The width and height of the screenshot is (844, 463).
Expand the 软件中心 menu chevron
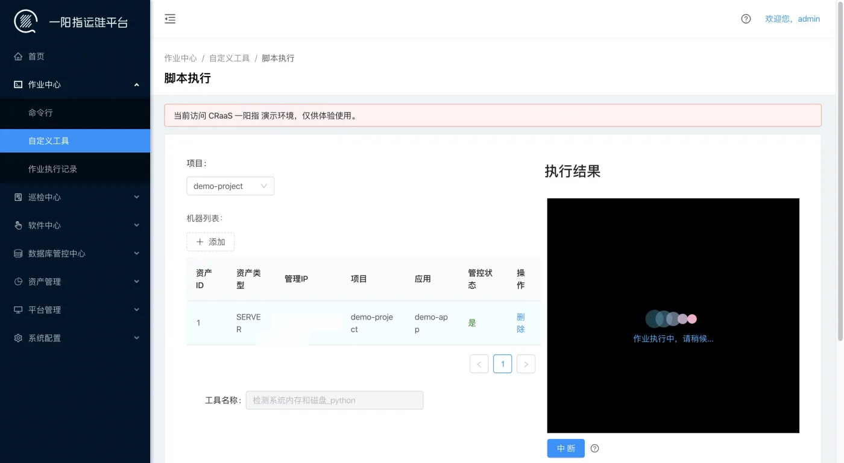coord(136,225)
